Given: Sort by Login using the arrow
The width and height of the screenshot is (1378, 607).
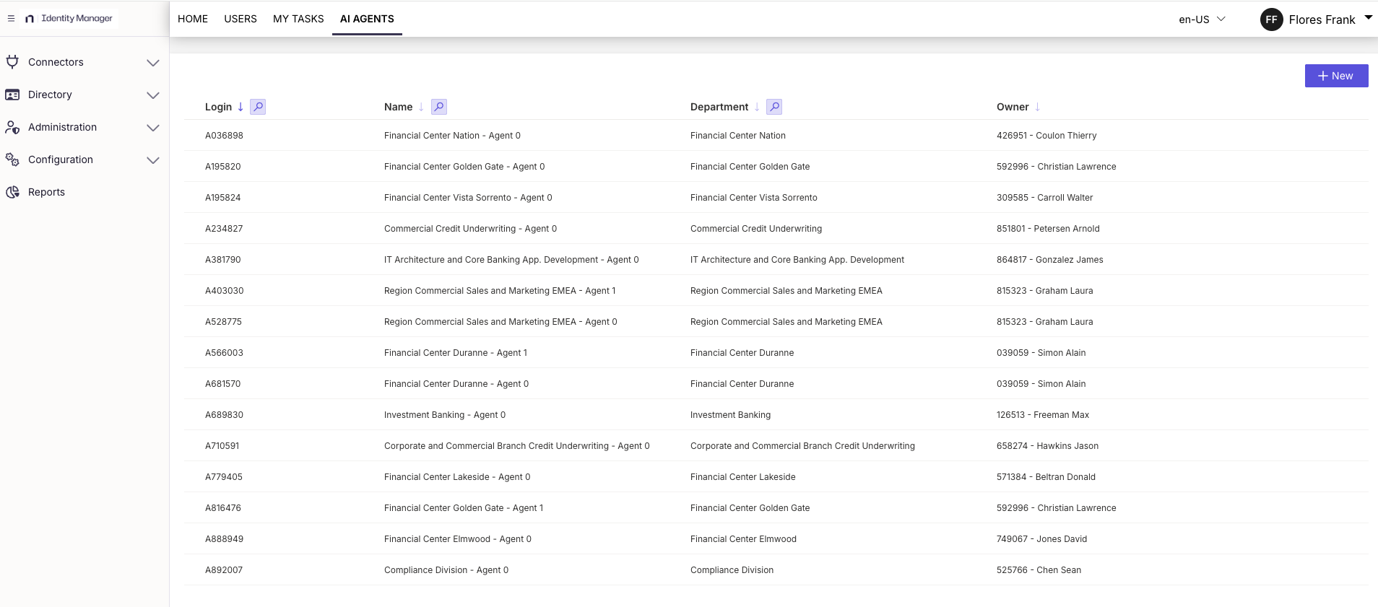Looking at the screenshot, I should pyautogui.click(x=240, y=107).
